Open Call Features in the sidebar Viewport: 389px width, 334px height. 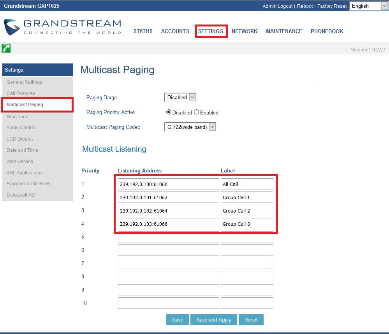point(21,93)
